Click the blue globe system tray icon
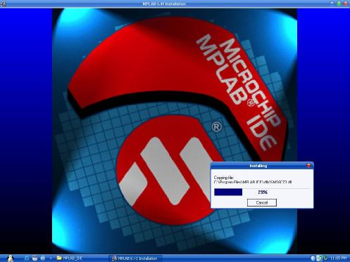Image resolution: width=350 pixels, height=262 pixels. (313, 258)
